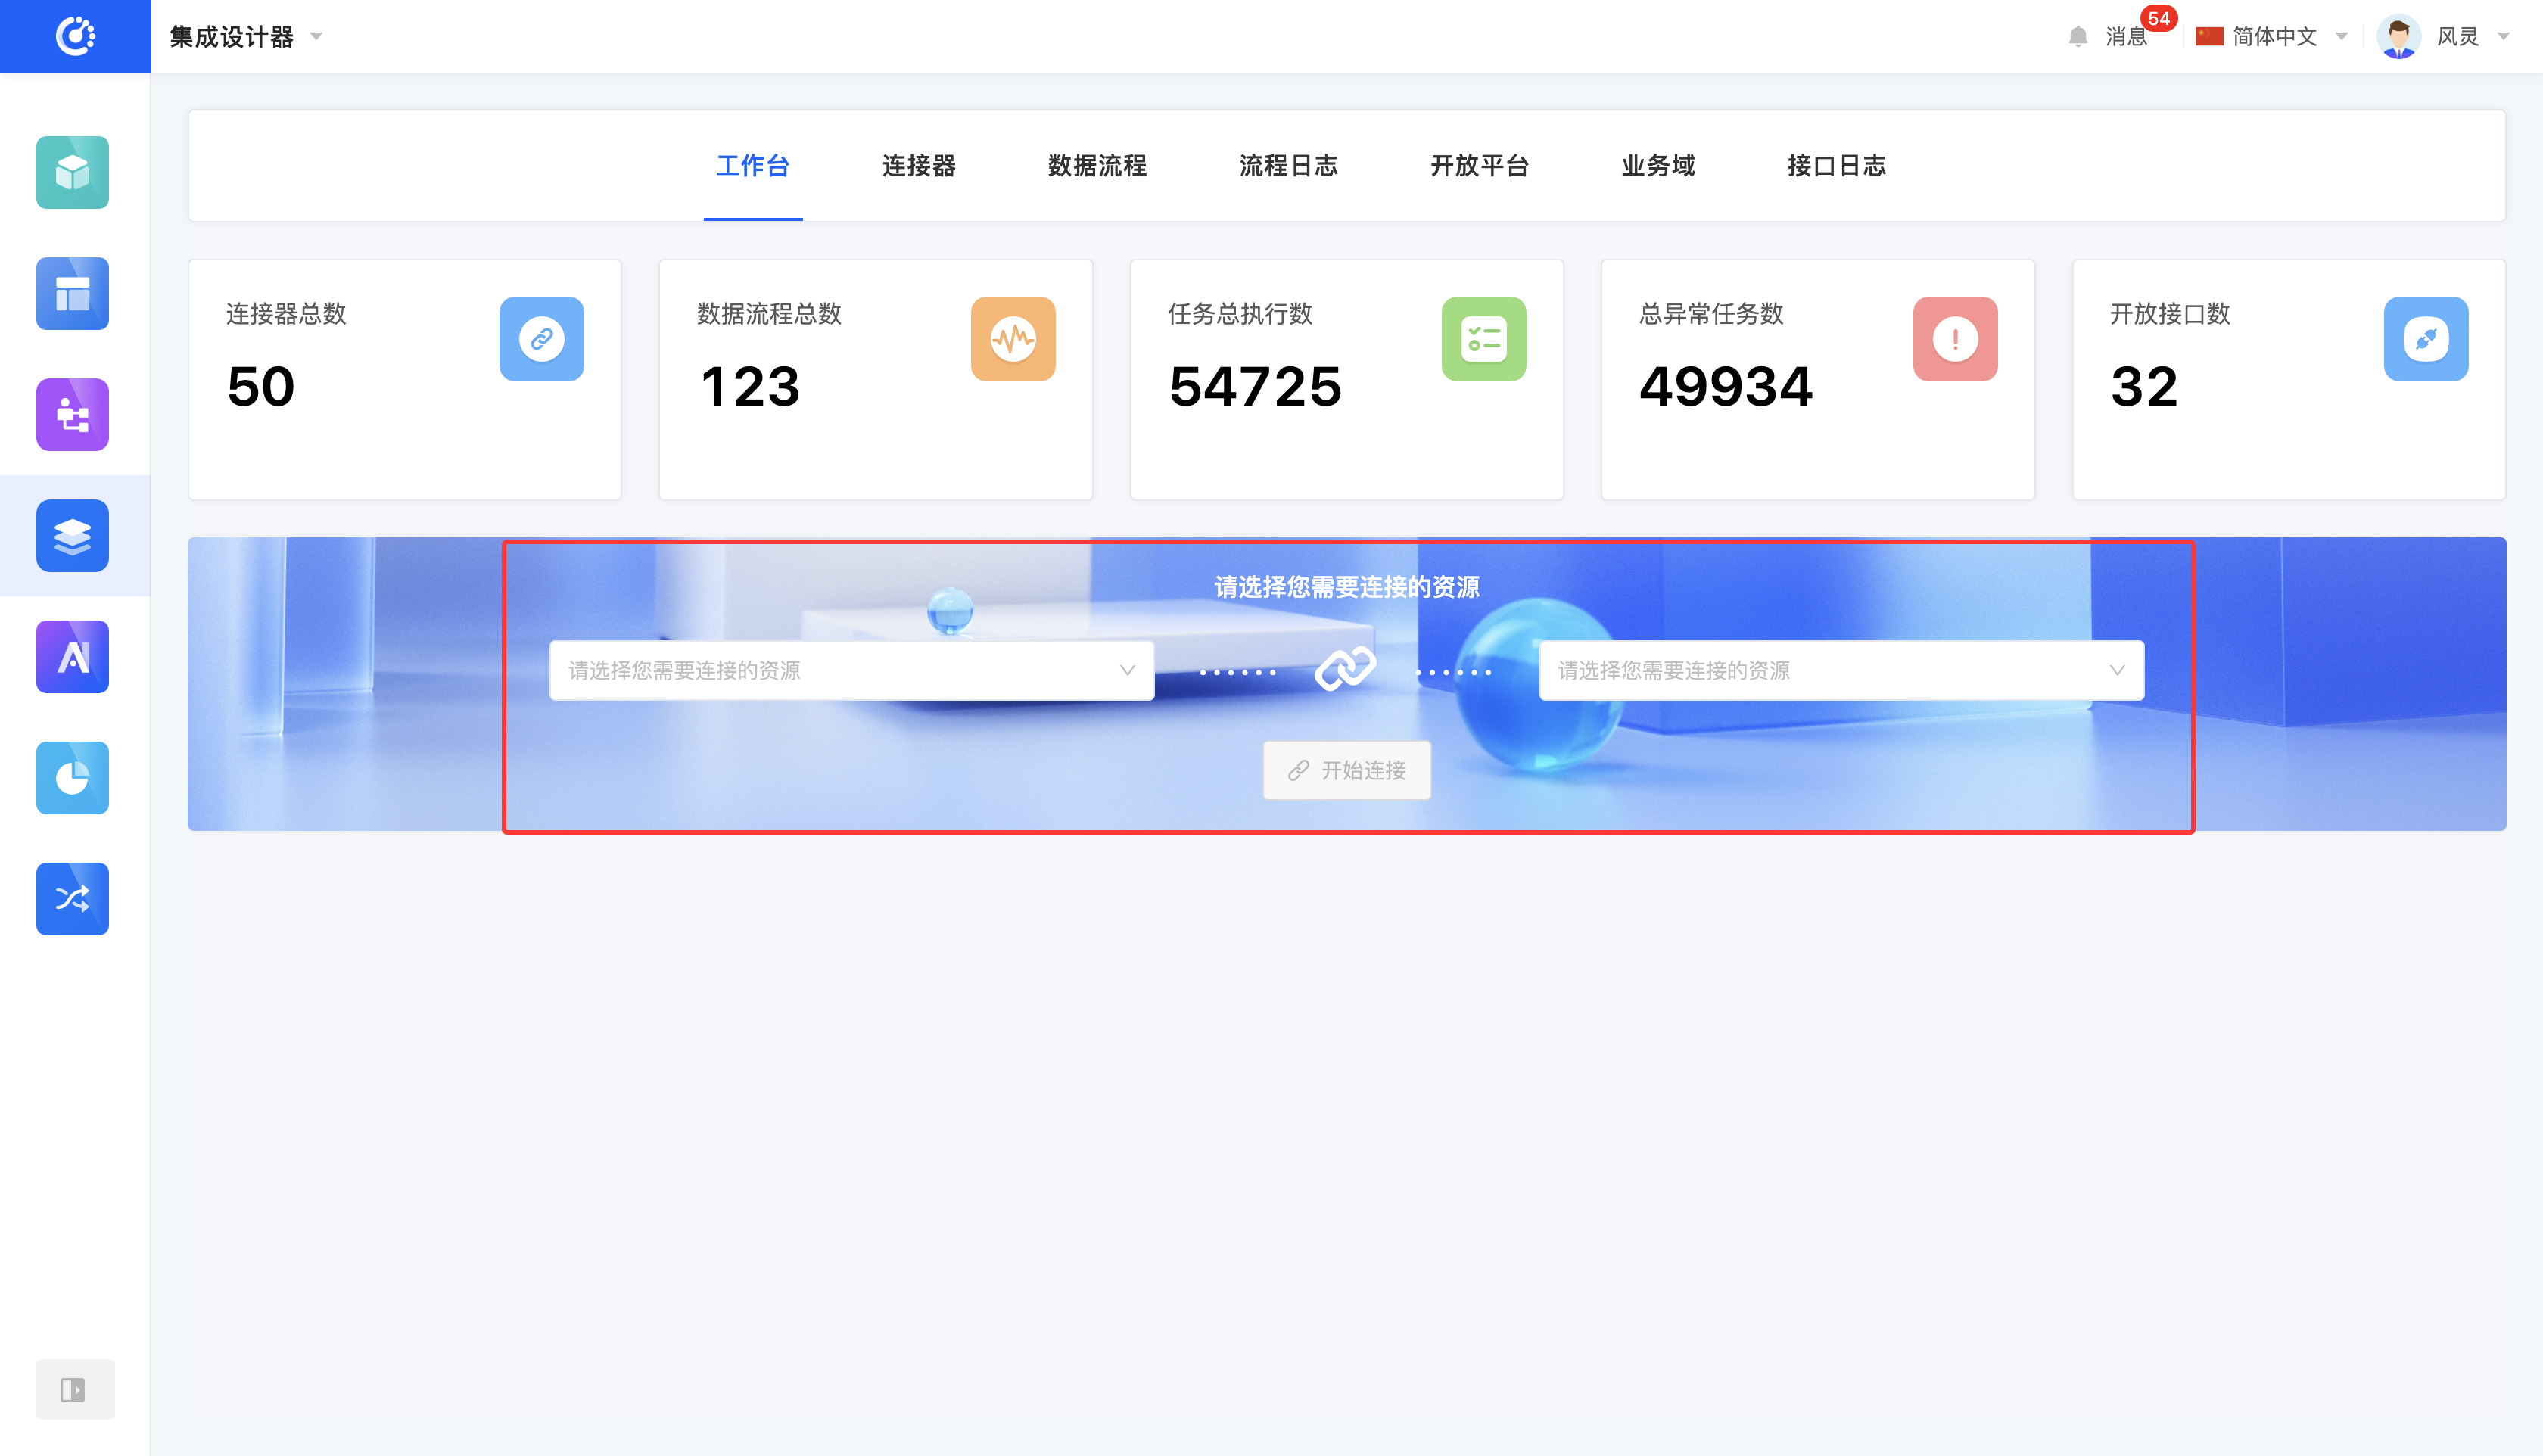The image size is (2543, 1456).
Task: Switch to the 数据流程 tab
Action: pos(1097,165)
